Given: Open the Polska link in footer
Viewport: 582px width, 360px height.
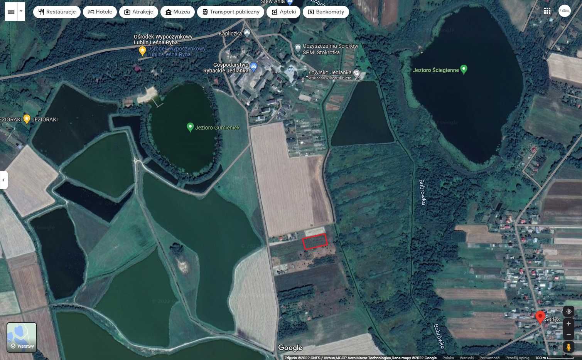Looking at the screenshot, I should click(448, 358).
